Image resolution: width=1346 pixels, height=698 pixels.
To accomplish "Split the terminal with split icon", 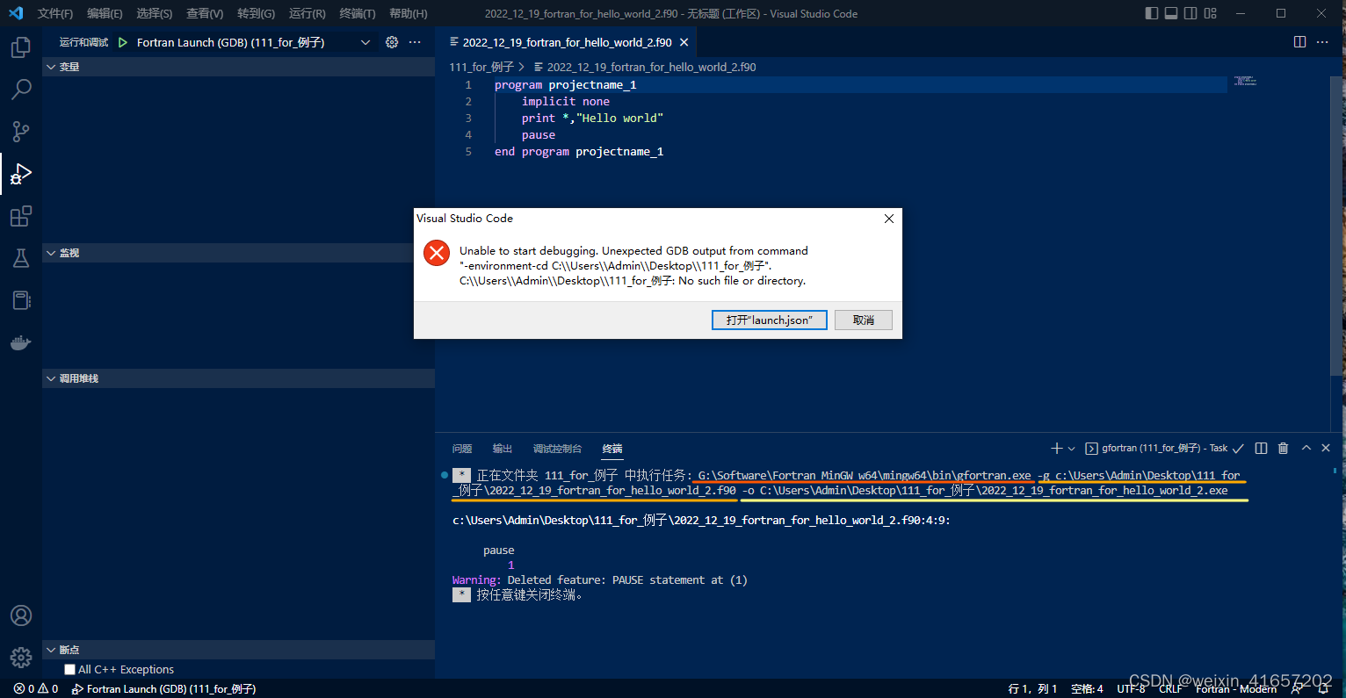I will coord(1261,448).
